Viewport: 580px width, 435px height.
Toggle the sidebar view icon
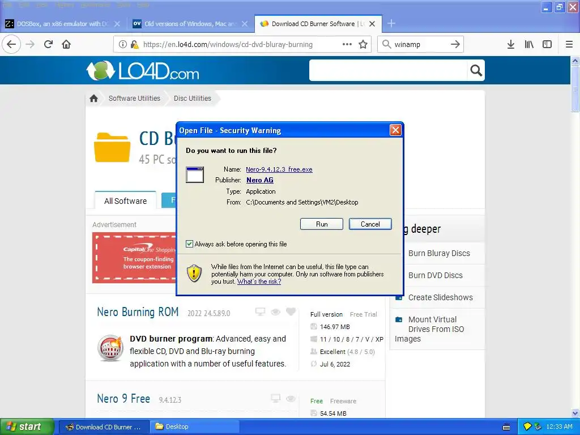click(547, 44)
